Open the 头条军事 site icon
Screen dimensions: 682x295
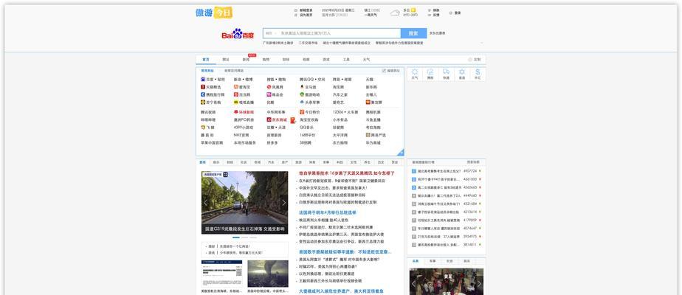tap(302, 103)
